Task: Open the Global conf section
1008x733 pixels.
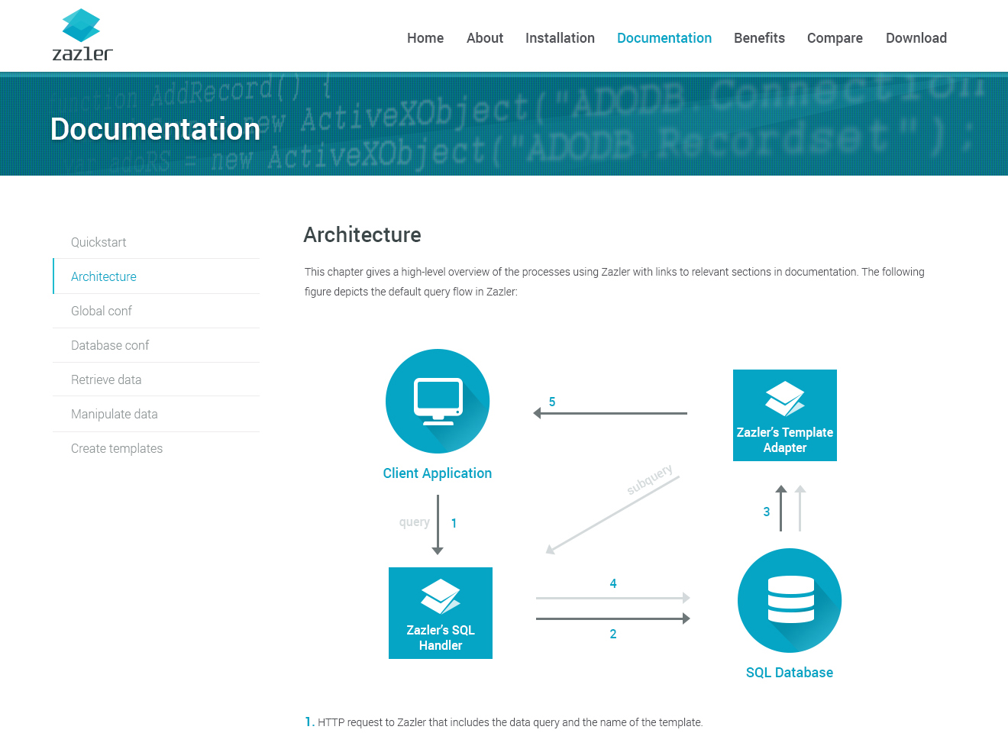Action: point(102,311)
